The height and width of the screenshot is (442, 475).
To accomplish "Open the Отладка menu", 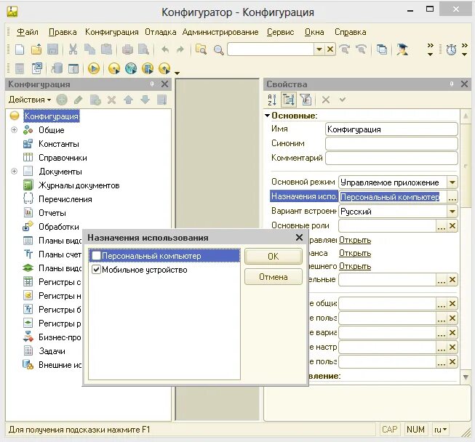I will click(160, 32).
